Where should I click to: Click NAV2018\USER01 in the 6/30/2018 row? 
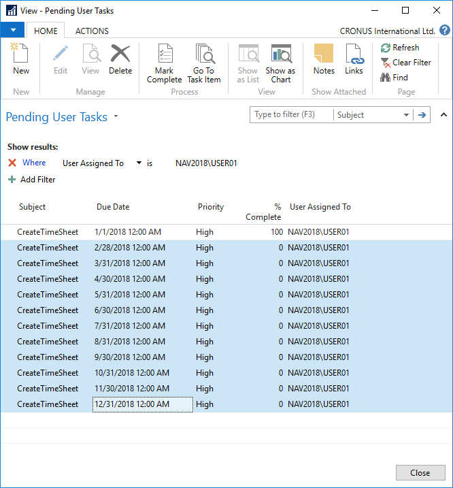(x=318, y=310)
